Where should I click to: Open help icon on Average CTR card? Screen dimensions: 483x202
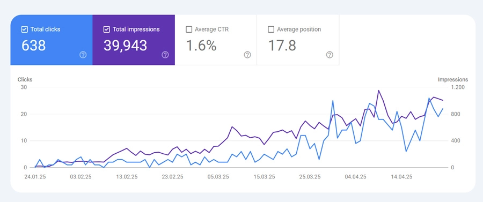click(x=247, y=55)
